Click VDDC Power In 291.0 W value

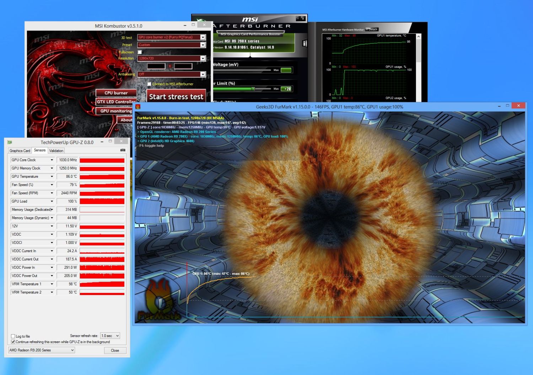tap(67, 267)
